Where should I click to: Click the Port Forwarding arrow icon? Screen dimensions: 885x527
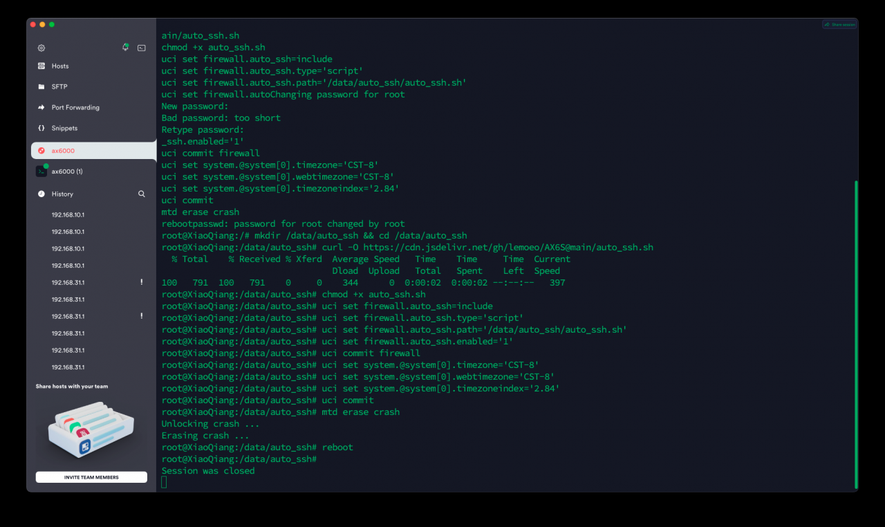coord(41,107)
